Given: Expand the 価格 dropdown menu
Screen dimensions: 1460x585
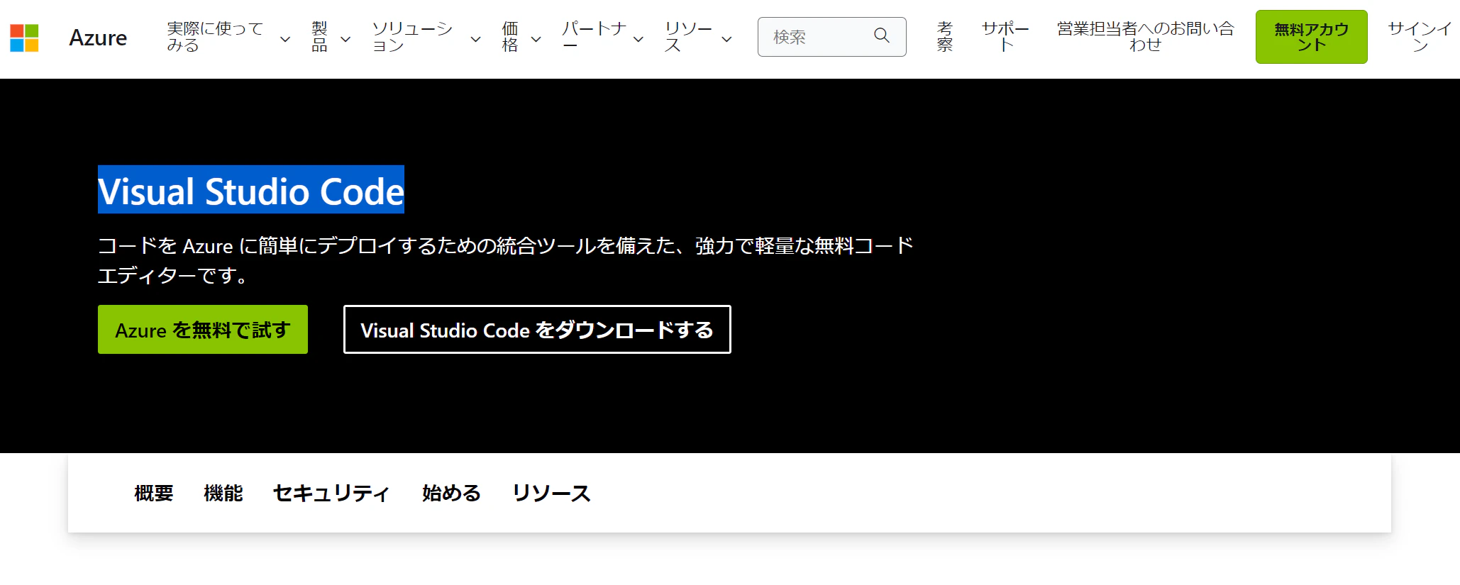Looking at the screenshot, I should click(521, 37).
